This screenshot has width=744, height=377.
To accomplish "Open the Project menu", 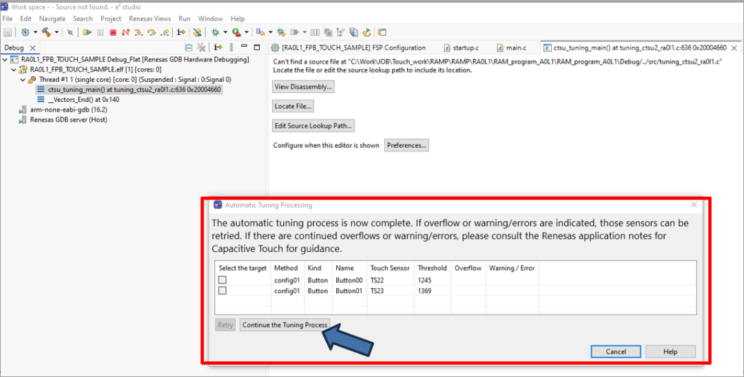I will coord(111,19).
